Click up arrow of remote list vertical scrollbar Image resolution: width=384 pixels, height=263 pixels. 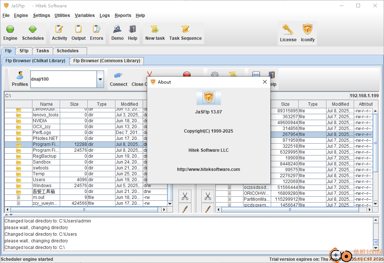coord(376,111)
